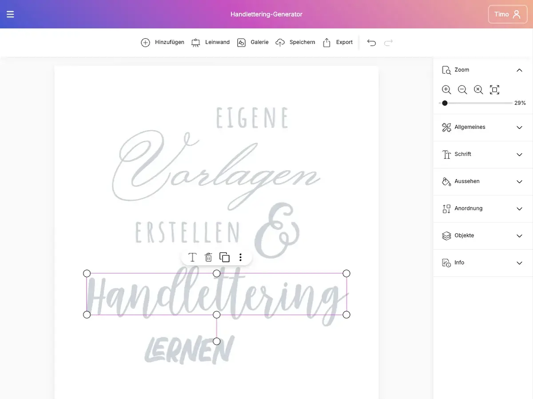533x399 pixels.
Task: Undo the last action
Action: click(371, 42)
